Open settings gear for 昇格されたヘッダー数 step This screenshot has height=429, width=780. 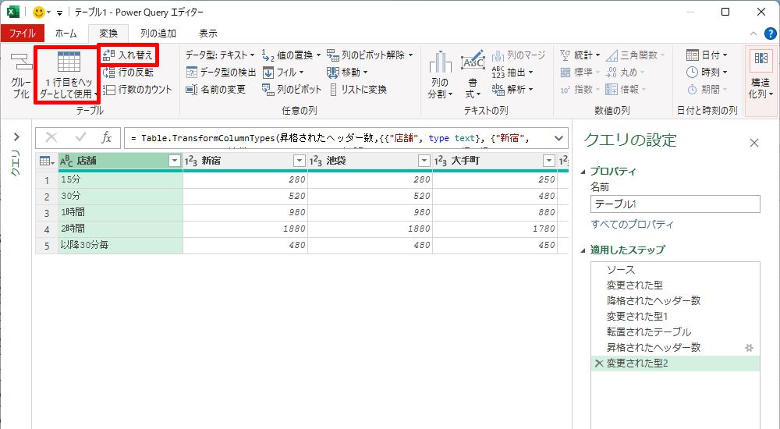(749, 347)
